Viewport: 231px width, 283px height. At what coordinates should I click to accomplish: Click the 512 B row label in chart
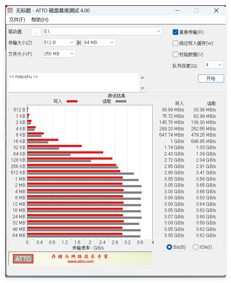pyautogui.click(x=19, y=110)
